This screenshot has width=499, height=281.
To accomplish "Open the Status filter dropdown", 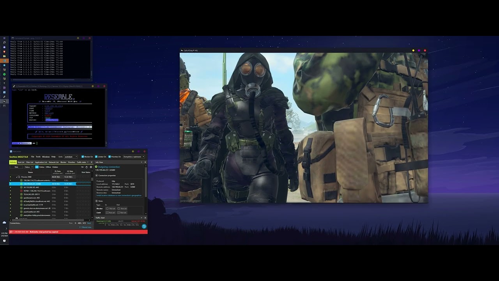I will pyautogui.click(x=29, y=167).
